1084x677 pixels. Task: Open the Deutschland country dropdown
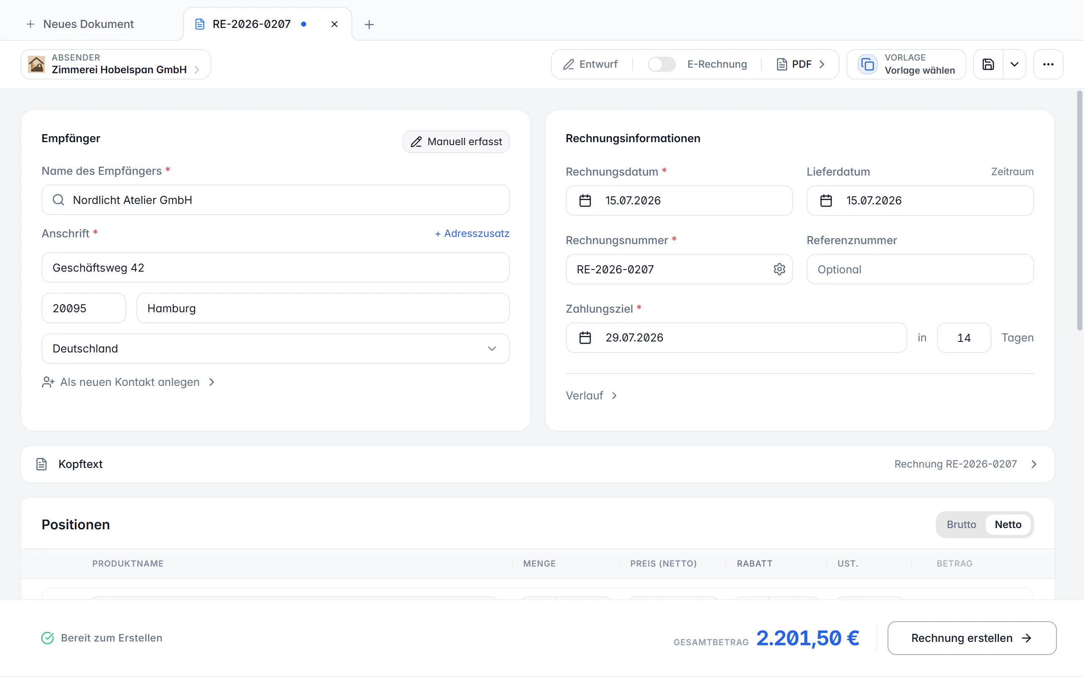point(276,348)
